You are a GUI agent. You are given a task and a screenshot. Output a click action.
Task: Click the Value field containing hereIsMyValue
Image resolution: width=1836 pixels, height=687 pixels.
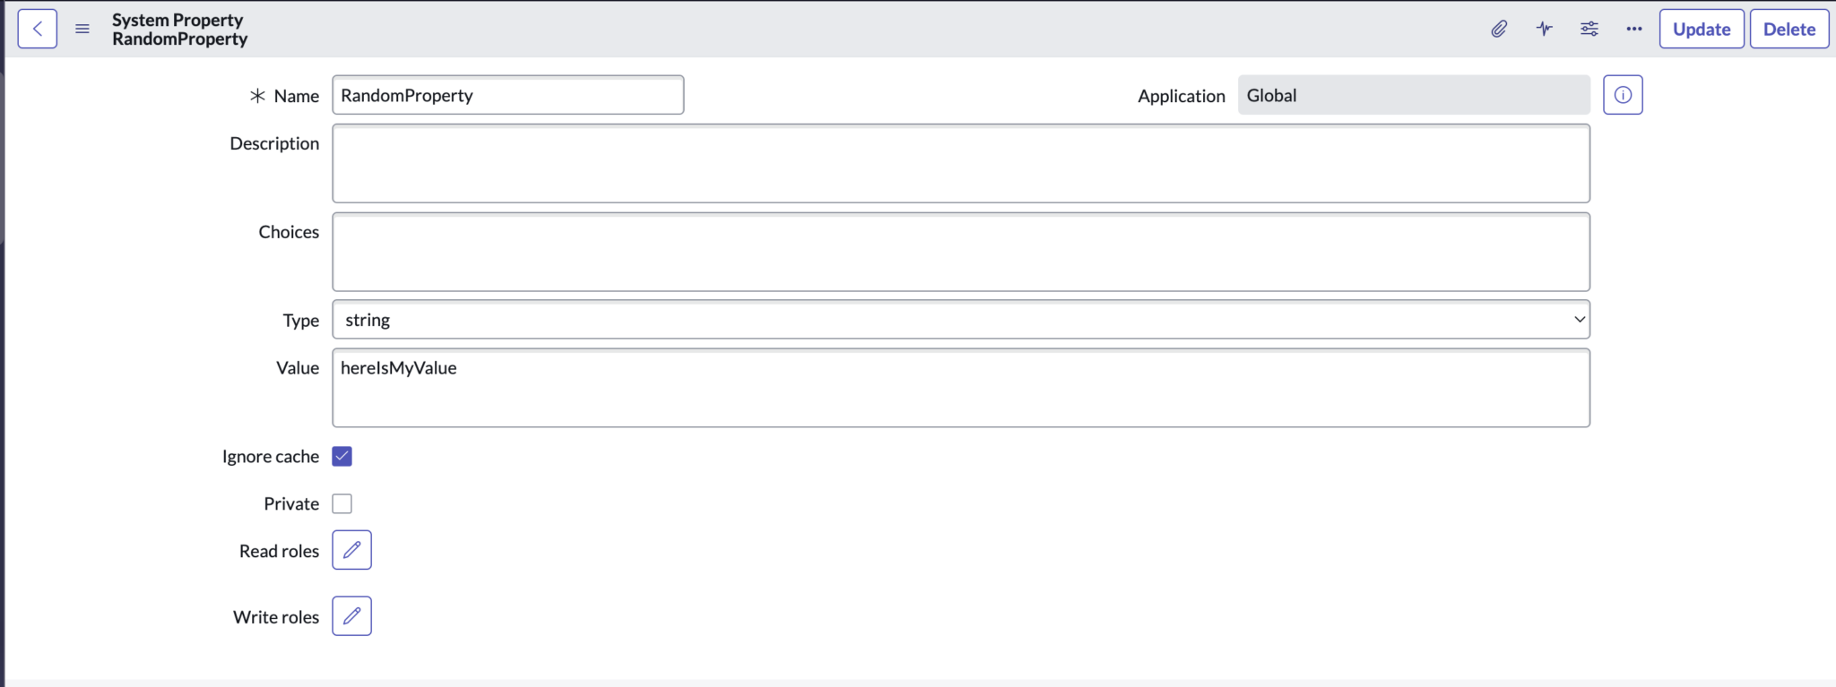coord(960,388)
